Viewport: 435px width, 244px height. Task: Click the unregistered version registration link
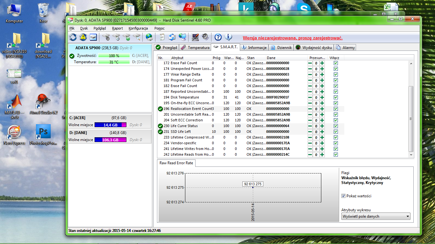[293, 38]
